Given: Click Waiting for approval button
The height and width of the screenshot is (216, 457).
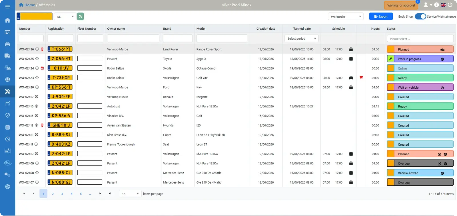Looking at the screenshot, I should pyautogui.click(x=401, y=5).
